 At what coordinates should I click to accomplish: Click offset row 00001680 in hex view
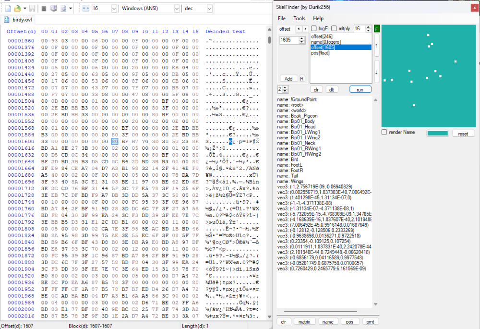point(21,175)
